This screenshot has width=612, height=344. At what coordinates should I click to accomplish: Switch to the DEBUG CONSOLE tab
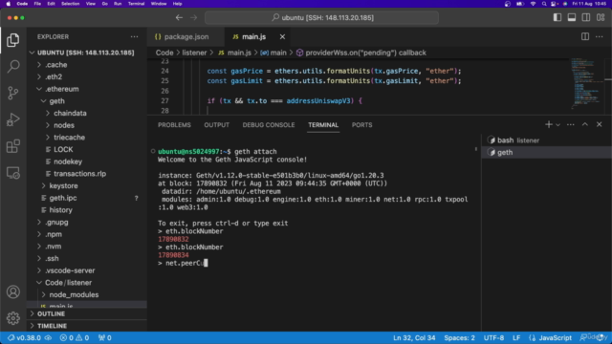pyautogui.click(x=268, y=125)
